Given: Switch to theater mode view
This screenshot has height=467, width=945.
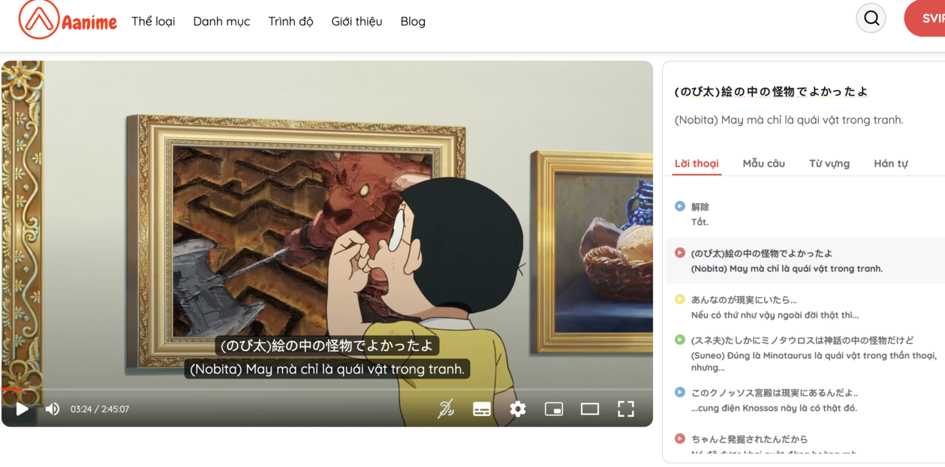Looking at the screenshot, I should tap(590, 409).
